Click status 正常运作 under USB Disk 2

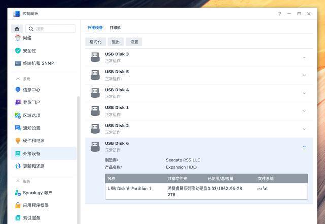tap(113, 132)
